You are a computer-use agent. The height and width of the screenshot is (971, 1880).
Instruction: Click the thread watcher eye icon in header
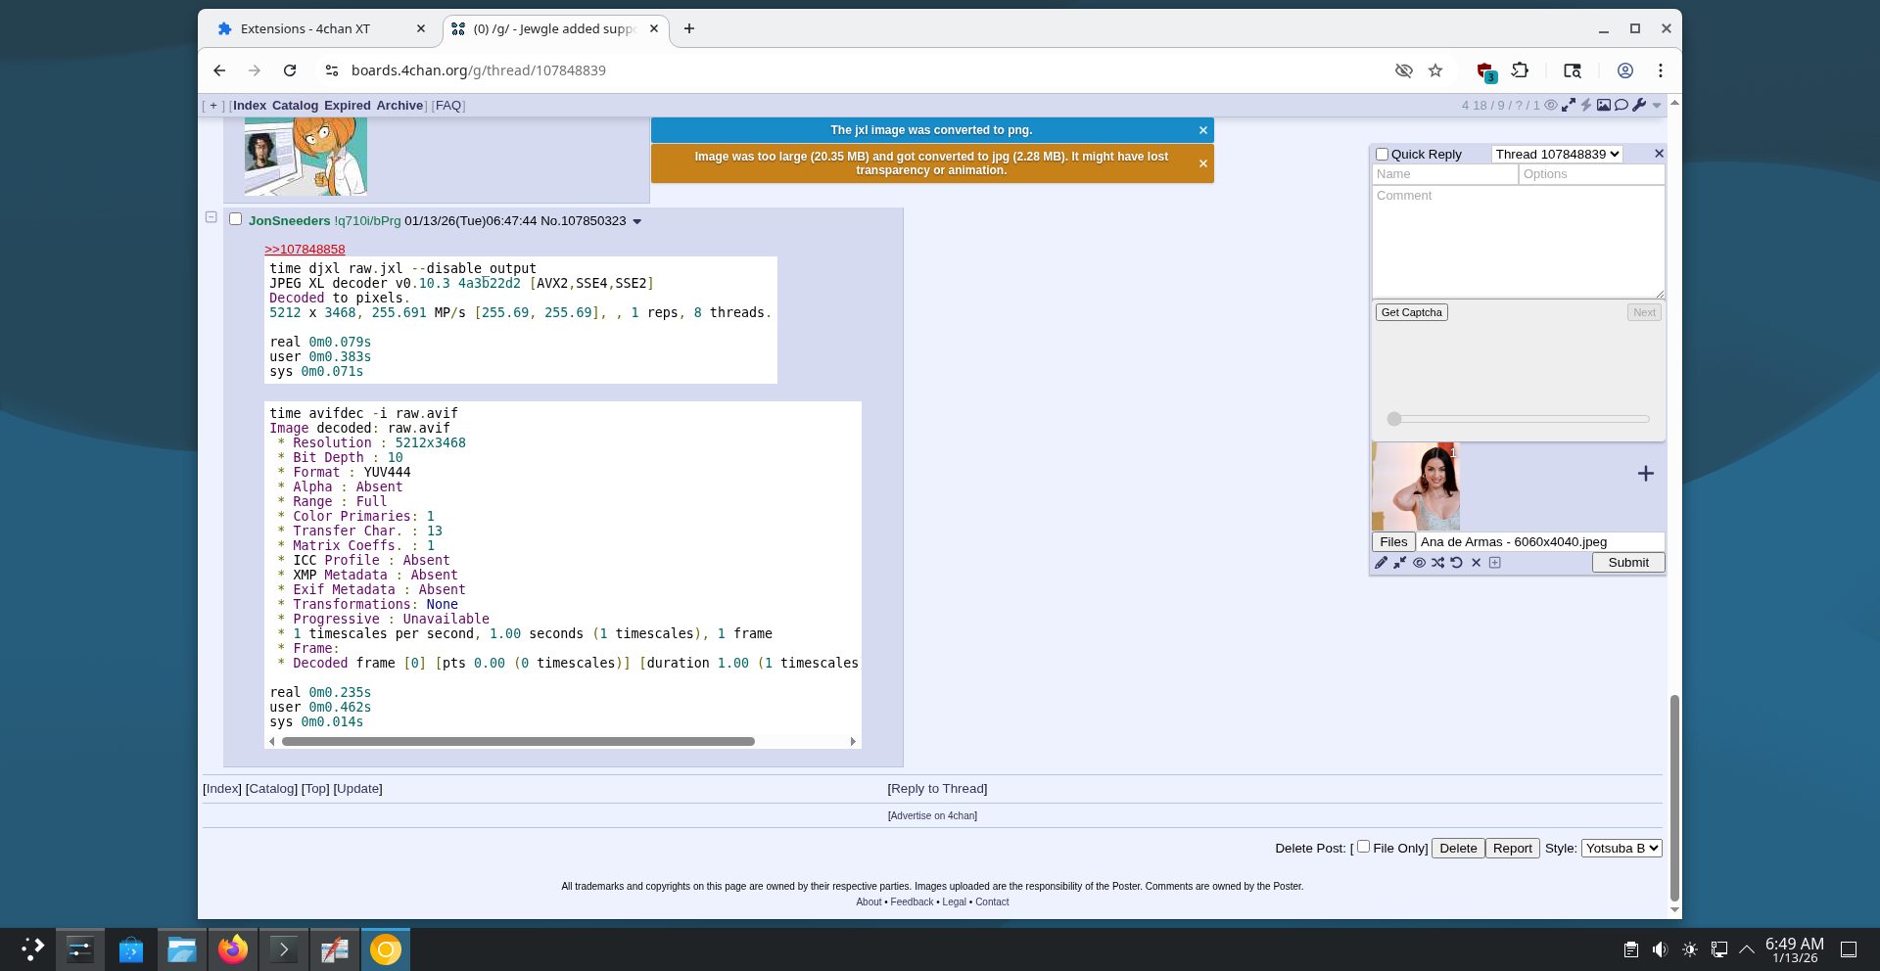1551,105
